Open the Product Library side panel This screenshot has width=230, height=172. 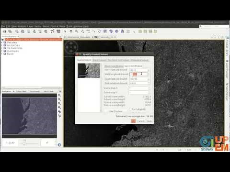coord(227,47)
